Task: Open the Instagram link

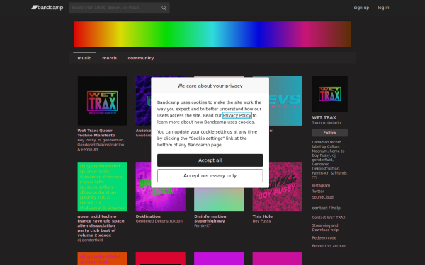Action: click(321, 185)
